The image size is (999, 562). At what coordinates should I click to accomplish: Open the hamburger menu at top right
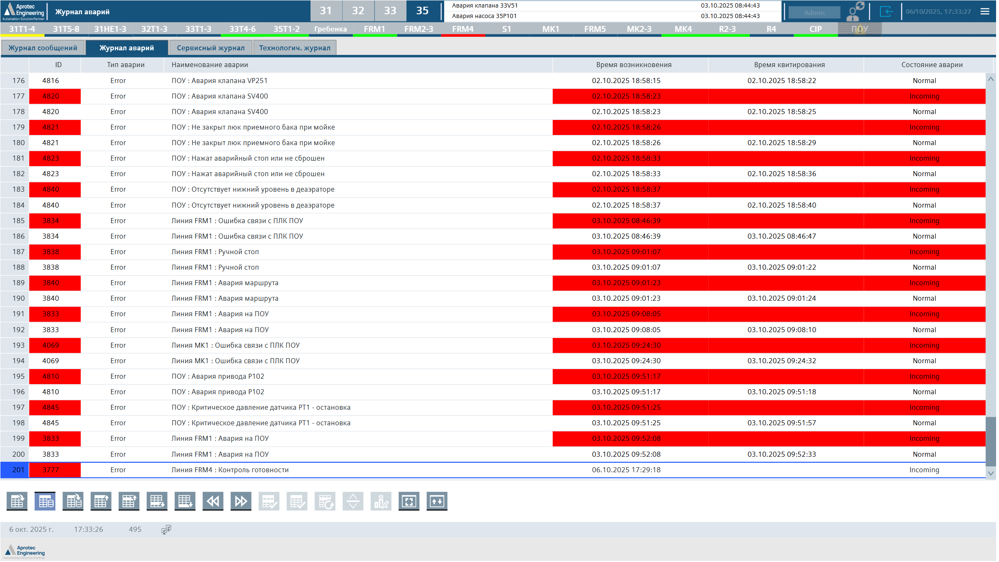985,11
